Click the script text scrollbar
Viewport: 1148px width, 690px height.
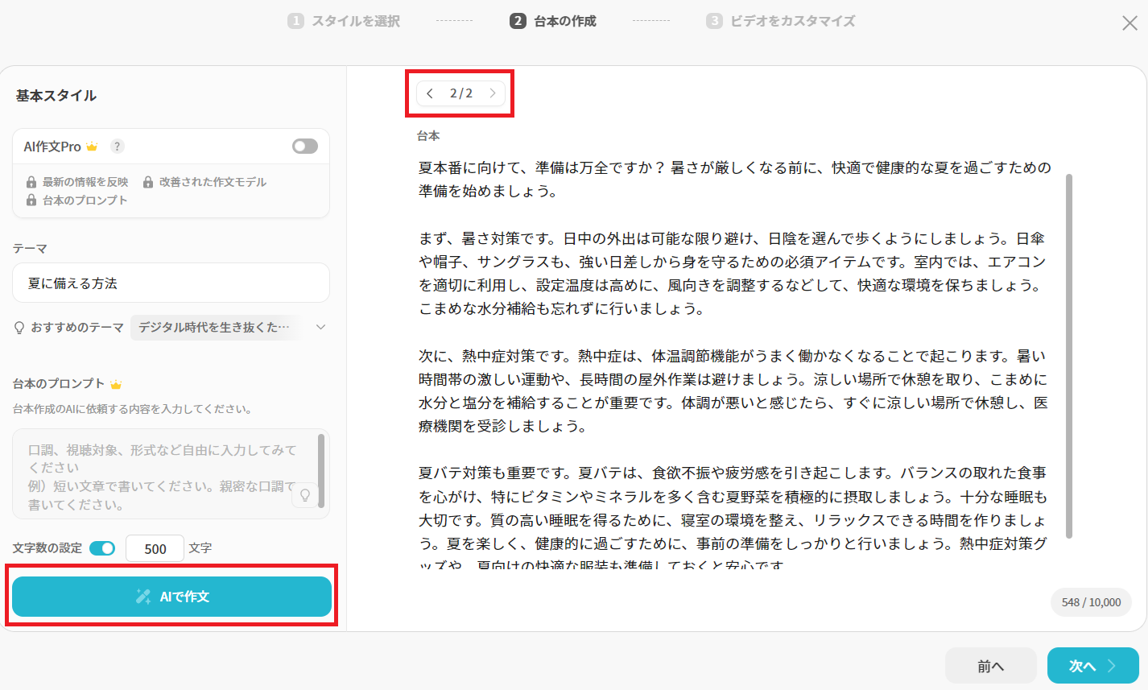pos(1069,356)
